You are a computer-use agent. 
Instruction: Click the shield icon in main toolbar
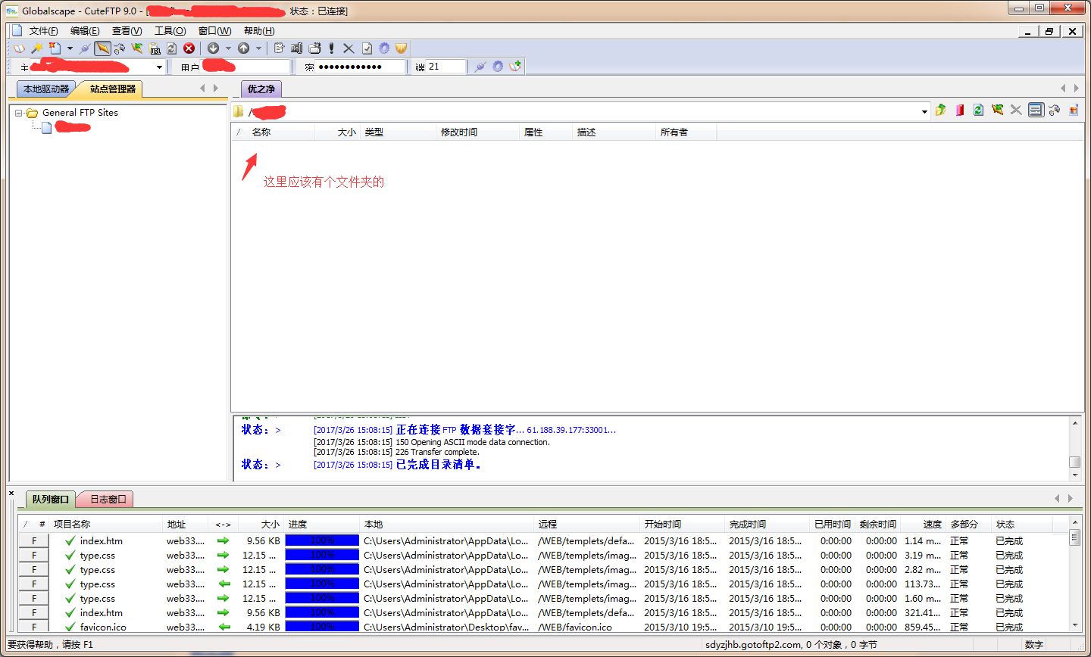tap(402, 48)
